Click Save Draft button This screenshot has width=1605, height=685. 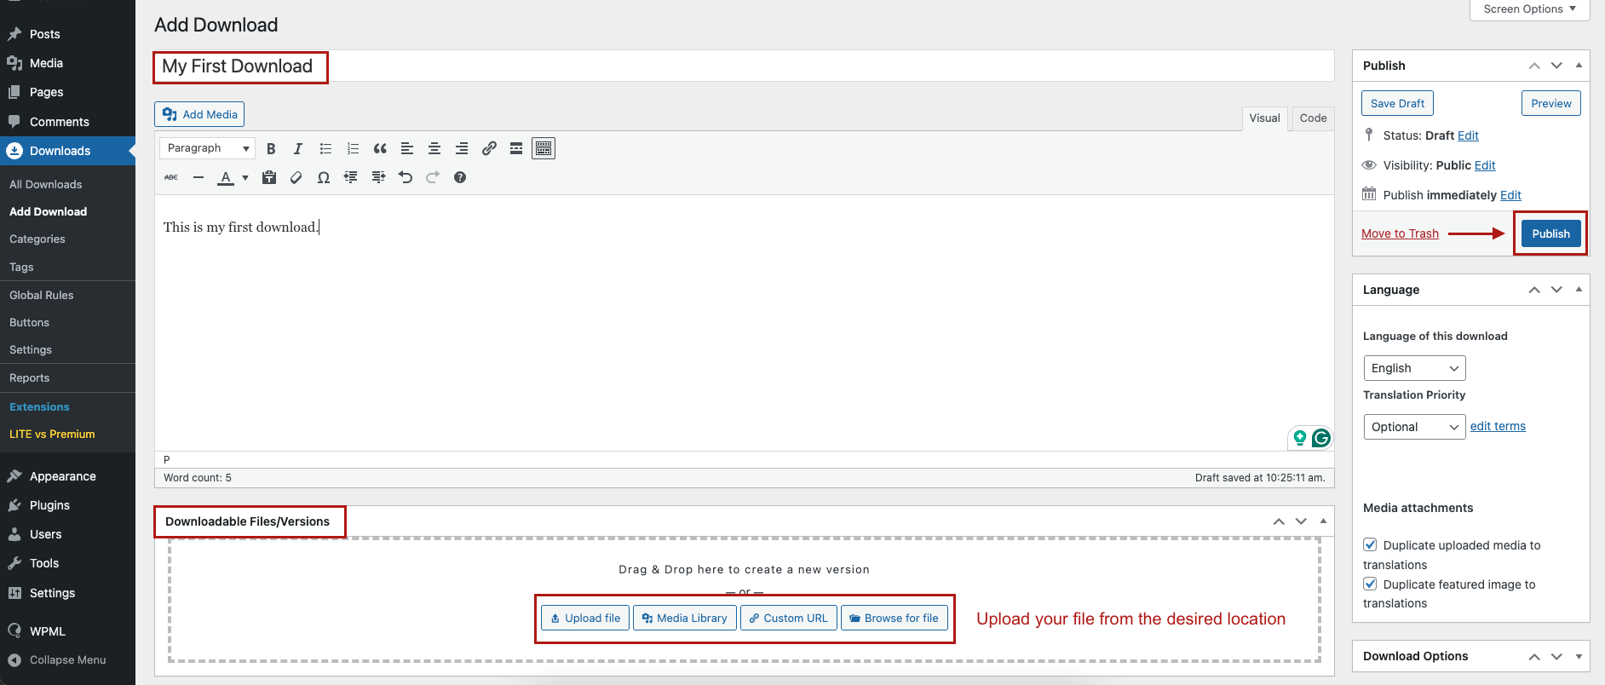[x=1397, y=103]
